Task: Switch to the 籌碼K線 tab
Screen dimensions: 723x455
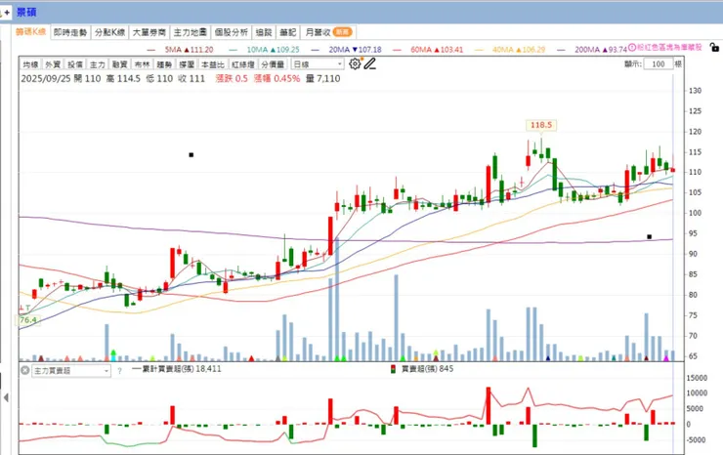Action: (x=31, y=32)
